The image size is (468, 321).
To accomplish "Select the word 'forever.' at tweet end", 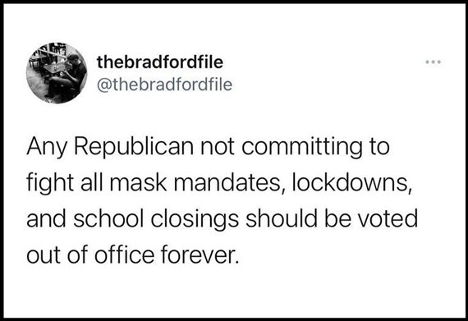I will click(x=200, y=255).
